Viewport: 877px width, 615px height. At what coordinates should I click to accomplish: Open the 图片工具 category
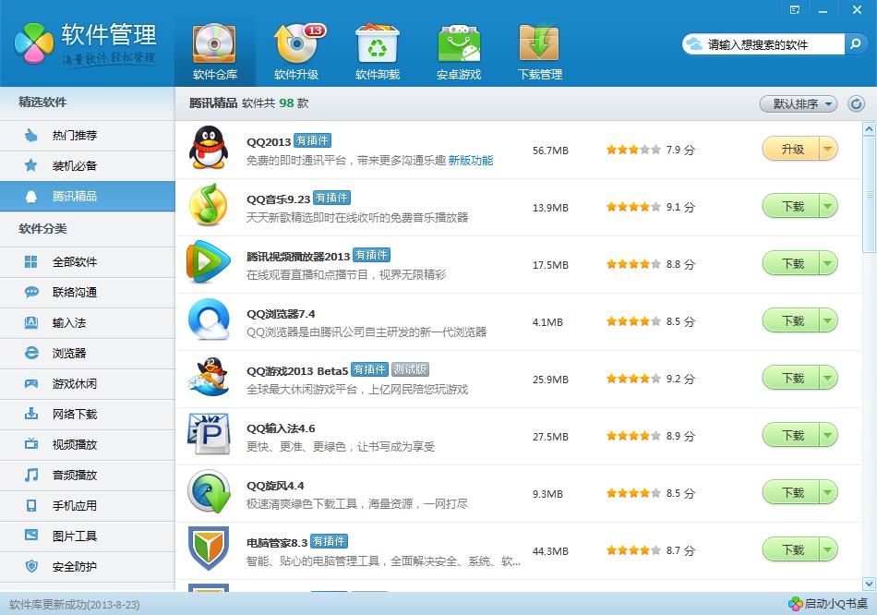point(88,537)
